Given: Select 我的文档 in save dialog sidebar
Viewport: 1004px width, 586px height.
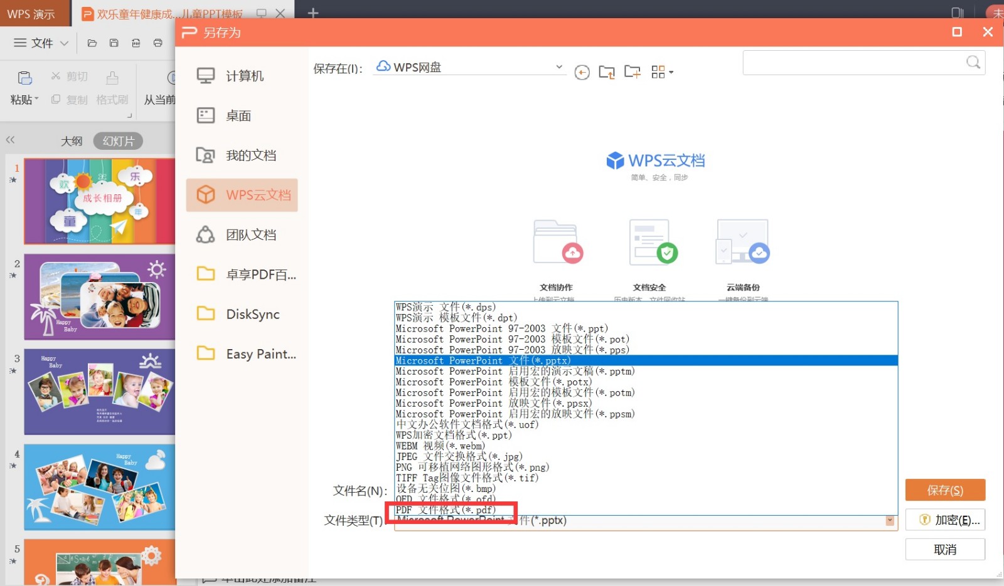Looking at the screenshot, I should pyautogui.click(x=242, y=155).
